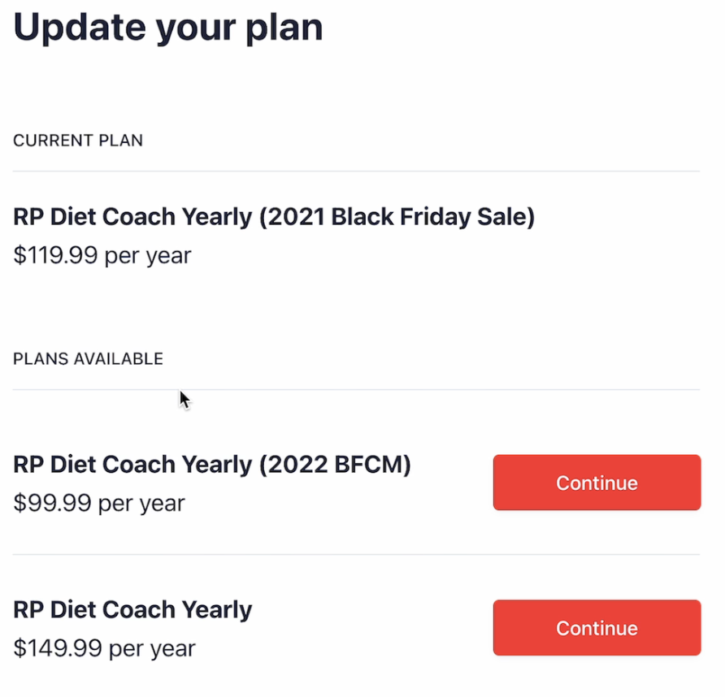
Task: Click the "Update your plan" heading
Action: coord(168,28)
